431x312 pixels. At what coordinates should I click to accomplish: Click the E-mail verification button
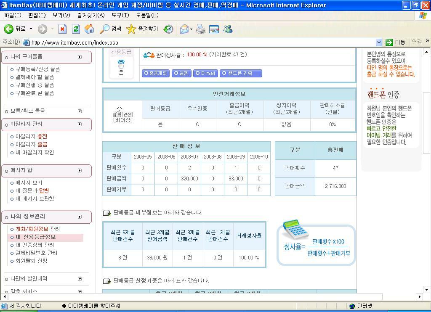click(x=205, y=73)
